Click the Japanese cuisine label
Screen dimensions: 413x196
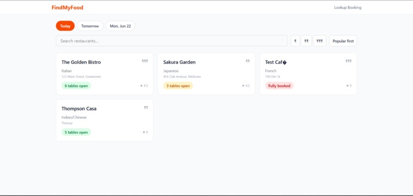tap(171, 71)
